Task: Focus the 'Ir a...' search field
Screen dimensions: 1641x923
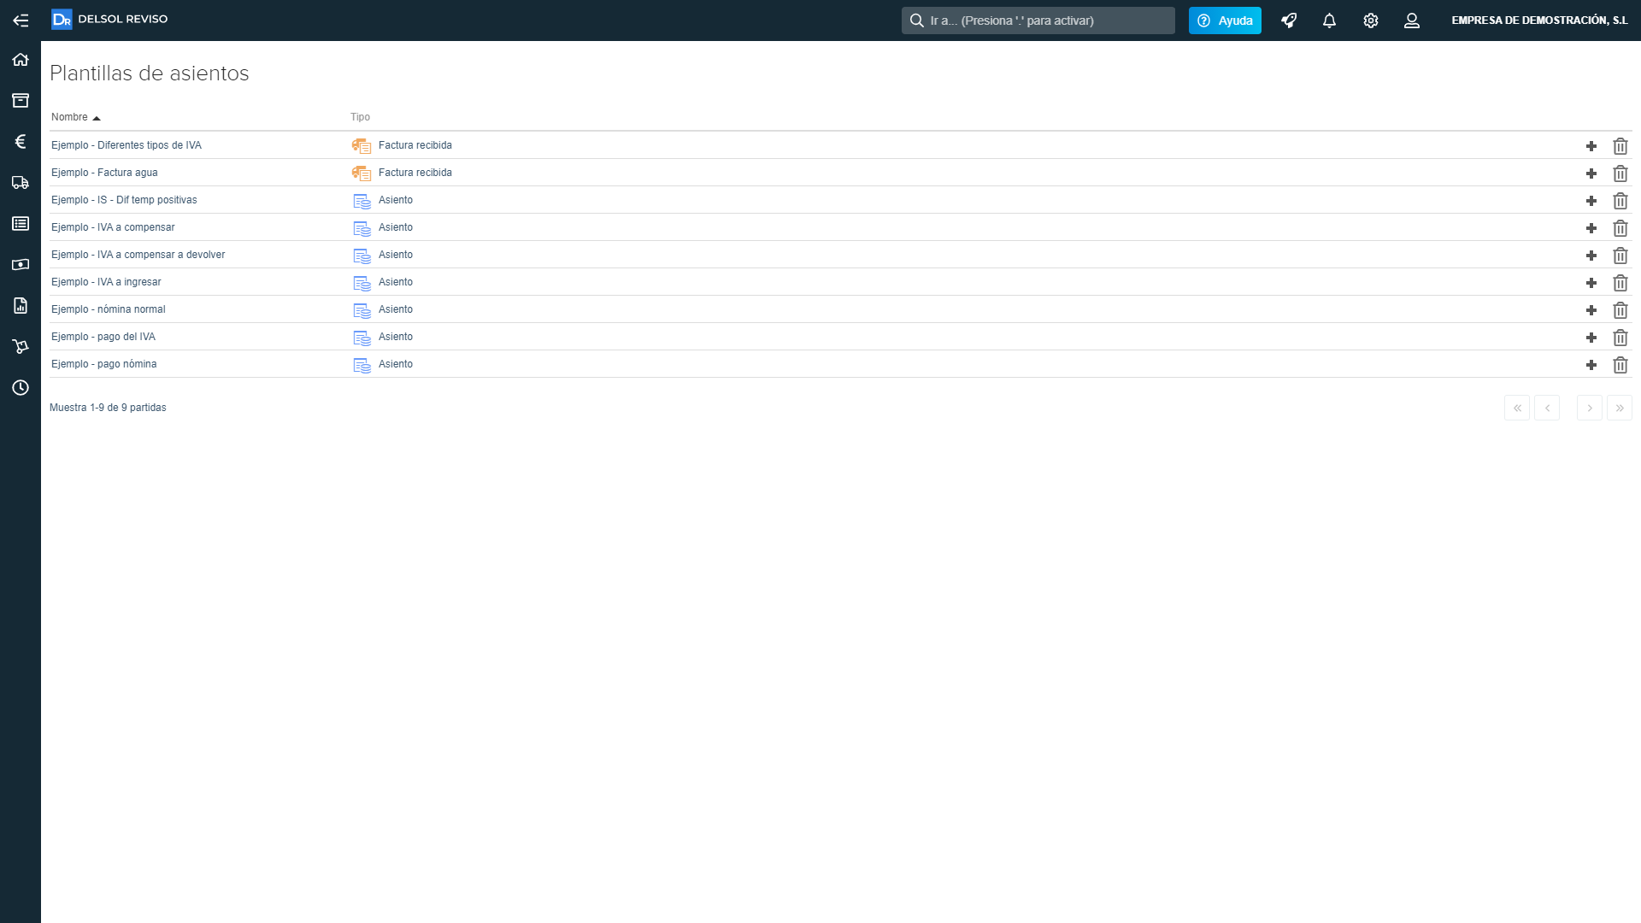Action: coord(1038,21)
